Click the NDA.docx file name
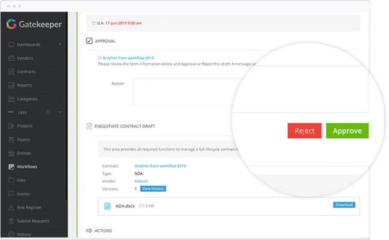389x240 pixels. pos(125,206)
